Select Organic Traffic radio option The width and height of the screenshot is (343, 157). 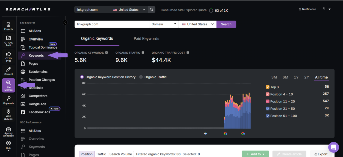[x=141, y=77]
